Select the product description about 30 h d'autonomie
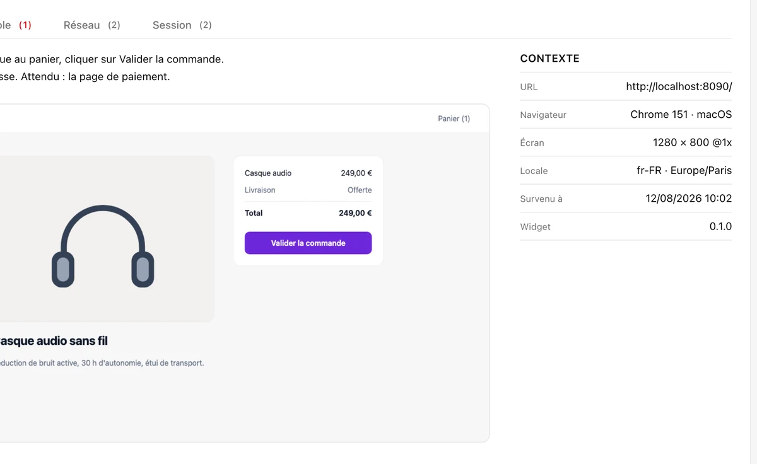This screenshot has width=757, height=464. point(102,363)
